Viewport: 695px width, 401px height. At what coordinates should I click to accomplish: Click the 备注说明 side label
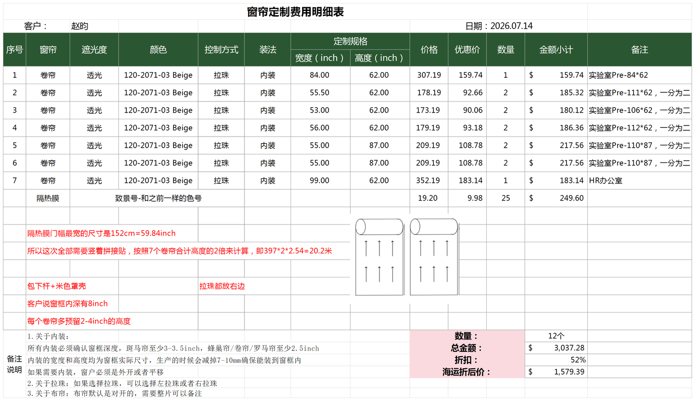click(x=14, y=364)
